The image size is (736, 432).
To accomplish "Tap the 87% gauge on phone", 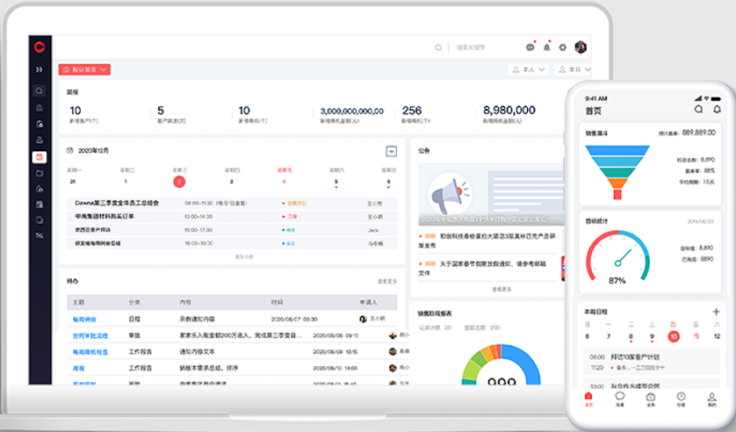I will (x=617, y=257).
